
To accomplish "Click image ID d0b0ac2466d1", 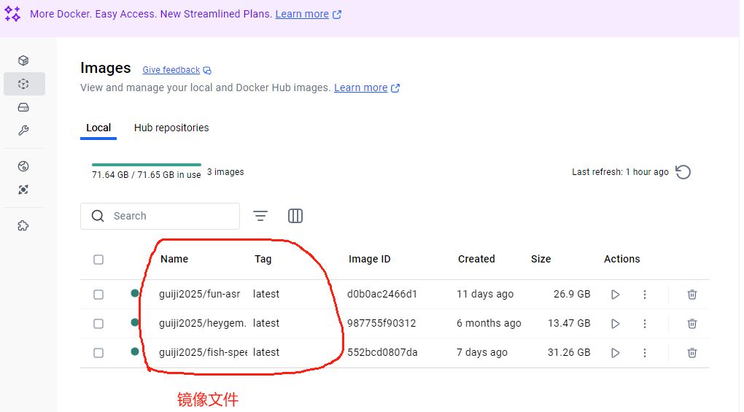I will pyautogui.click(x=382, y=294).
